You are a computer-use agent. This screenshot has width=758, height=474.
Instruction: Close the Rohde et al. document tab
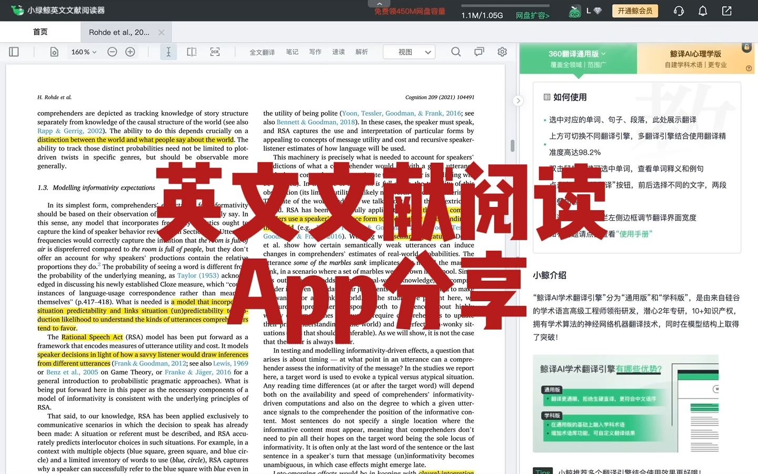[x=162, y=33]
